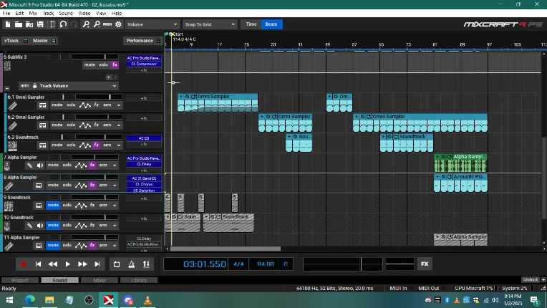Unmute the 11 Alpha Sampler track
Viewport: 547px width, 308px height.
click(53, 246)
